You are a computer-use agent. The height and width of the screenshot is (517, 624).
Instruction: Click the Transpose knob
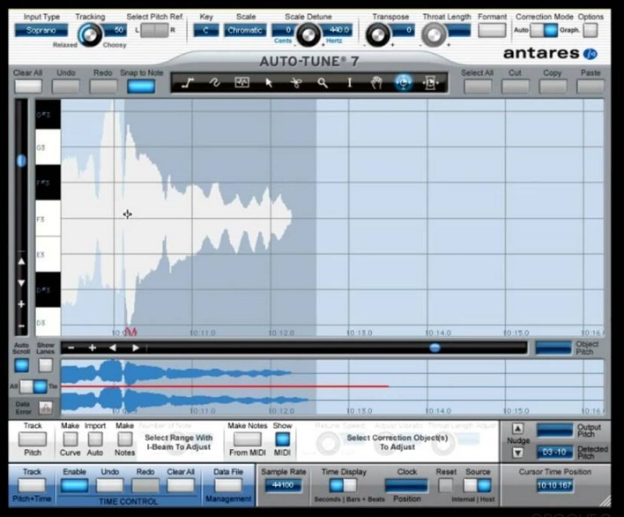(378, 35)
